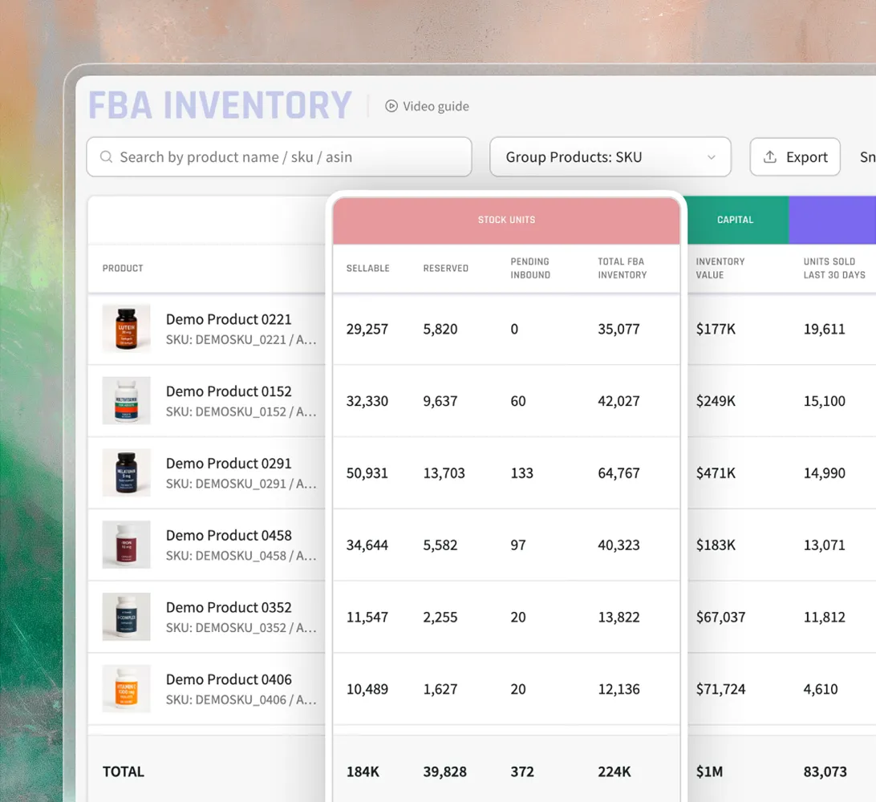Open Demo Product 0352 B-complex thumbnail
Screen dimensions: 876x802
tap(126, 616)
